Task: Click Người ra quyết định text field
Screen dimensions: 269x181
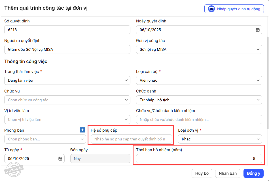Action: click(x=67, y=49)
